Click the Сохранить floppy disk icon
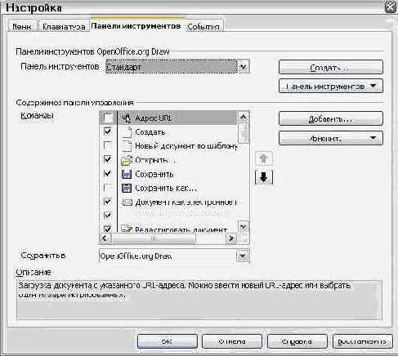398x356 pixels. 126,174
